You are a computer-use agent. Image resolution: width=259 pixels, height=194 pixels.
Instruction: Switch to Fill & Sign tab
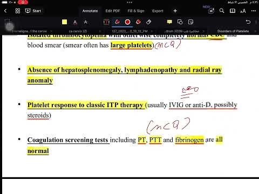tap(136, 11)
